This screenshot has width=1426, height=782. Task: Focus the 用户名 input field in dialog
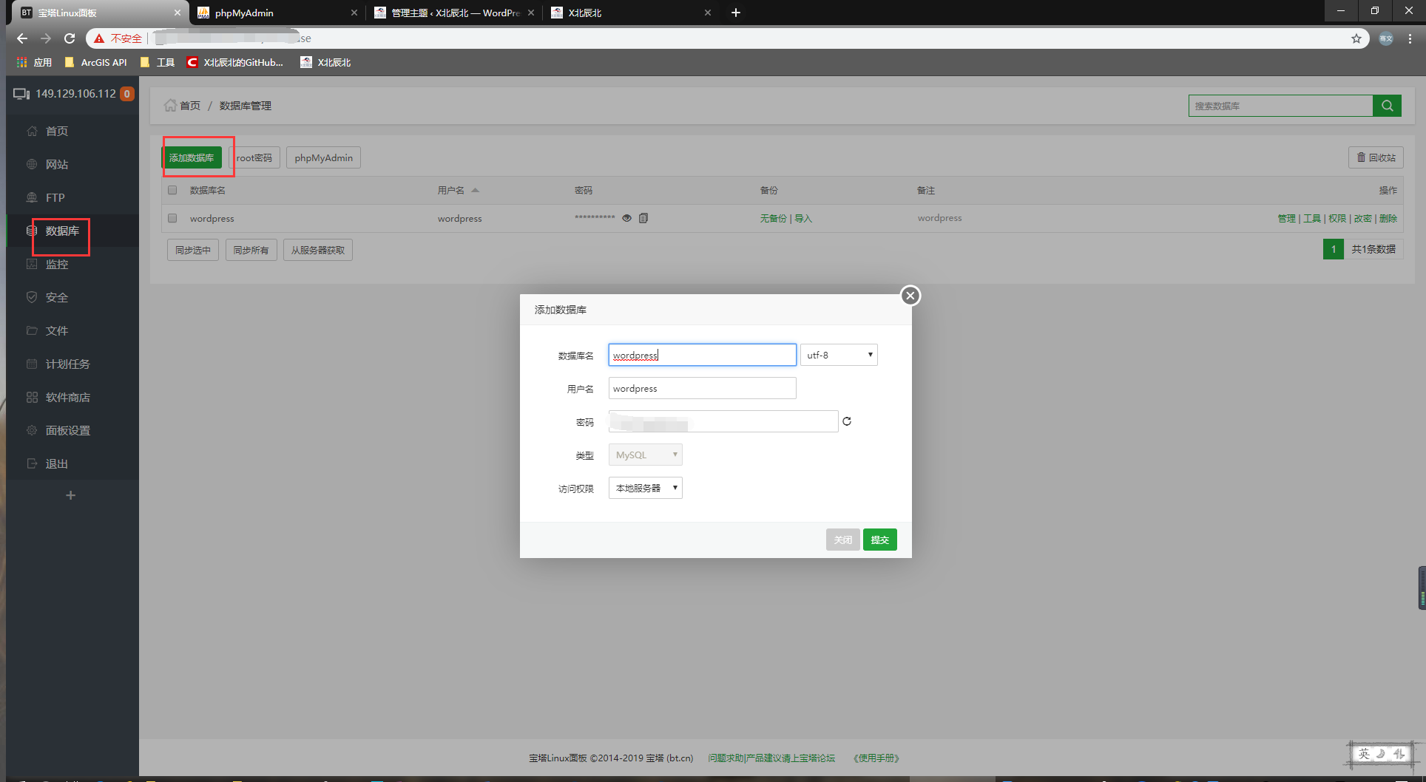coord(702,388)
